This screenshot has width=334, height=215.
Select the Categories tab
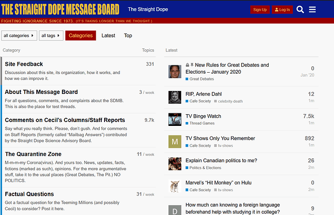pos(80,35)
